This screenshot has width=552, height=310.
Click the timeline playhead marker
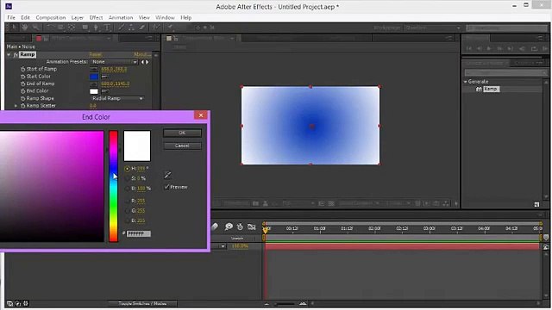point(267,229)
